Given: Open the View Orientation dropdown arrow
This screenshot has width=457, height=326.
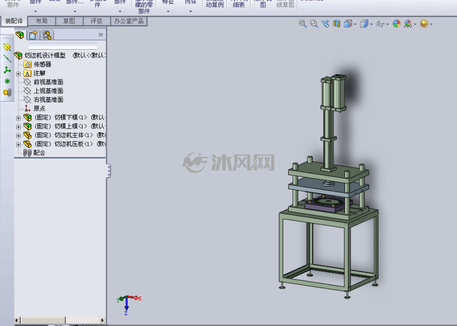Looking at the screenshot, I should point(355,24).
